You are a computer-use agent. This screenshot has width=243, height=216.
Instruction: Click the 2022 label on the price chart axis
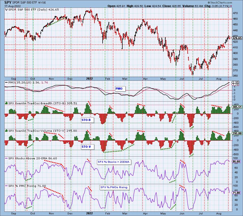pos(89,79)
